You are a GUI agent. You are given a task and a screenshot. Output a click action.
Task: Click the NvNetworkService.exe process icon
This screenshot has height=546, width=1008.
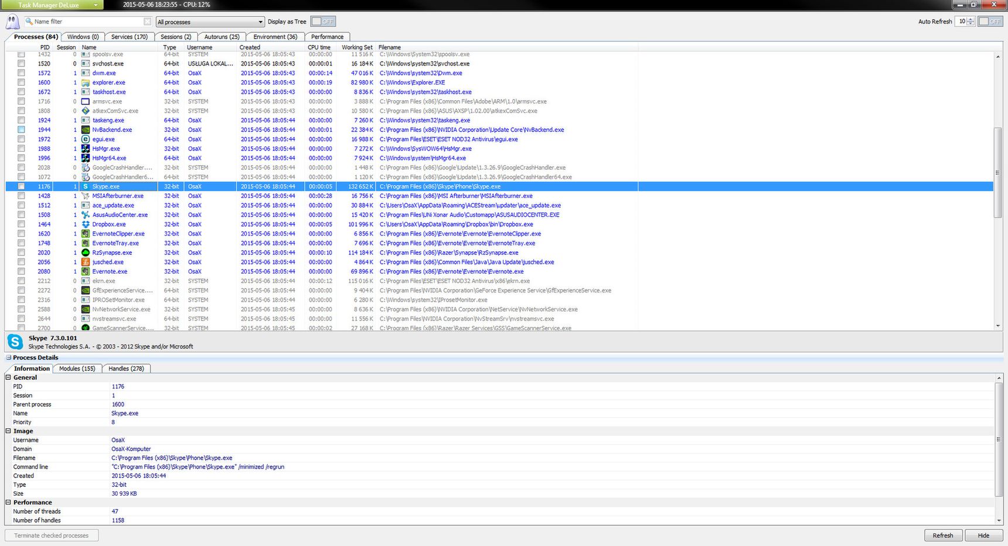click(86, 309)
